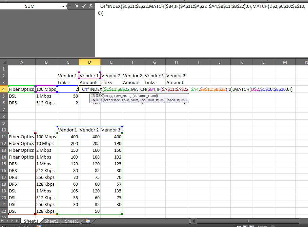Viewport: 308px width, 227px height.
Task: Select row 10 header
Action: click(4, 130)
